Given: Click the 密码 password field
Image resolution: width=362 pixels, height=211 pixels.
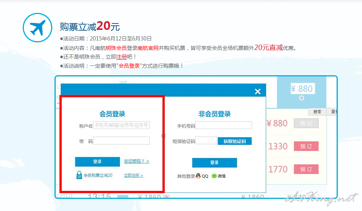Looking at the screenshot, I should pos(122,141).
